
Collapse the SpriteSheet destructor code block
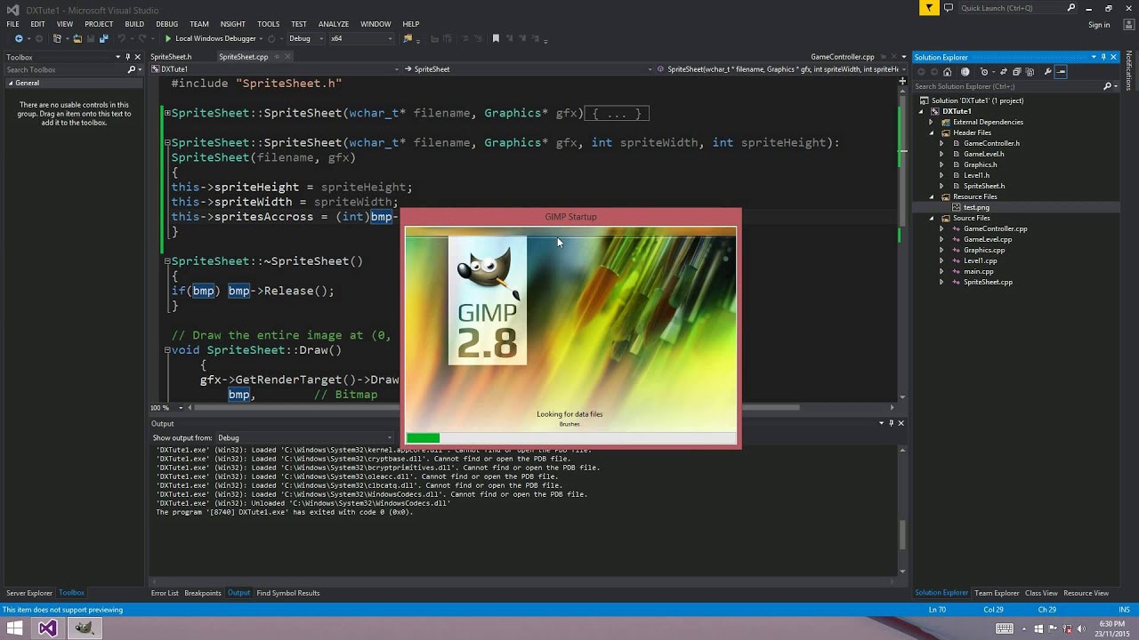tap(166, 260)
